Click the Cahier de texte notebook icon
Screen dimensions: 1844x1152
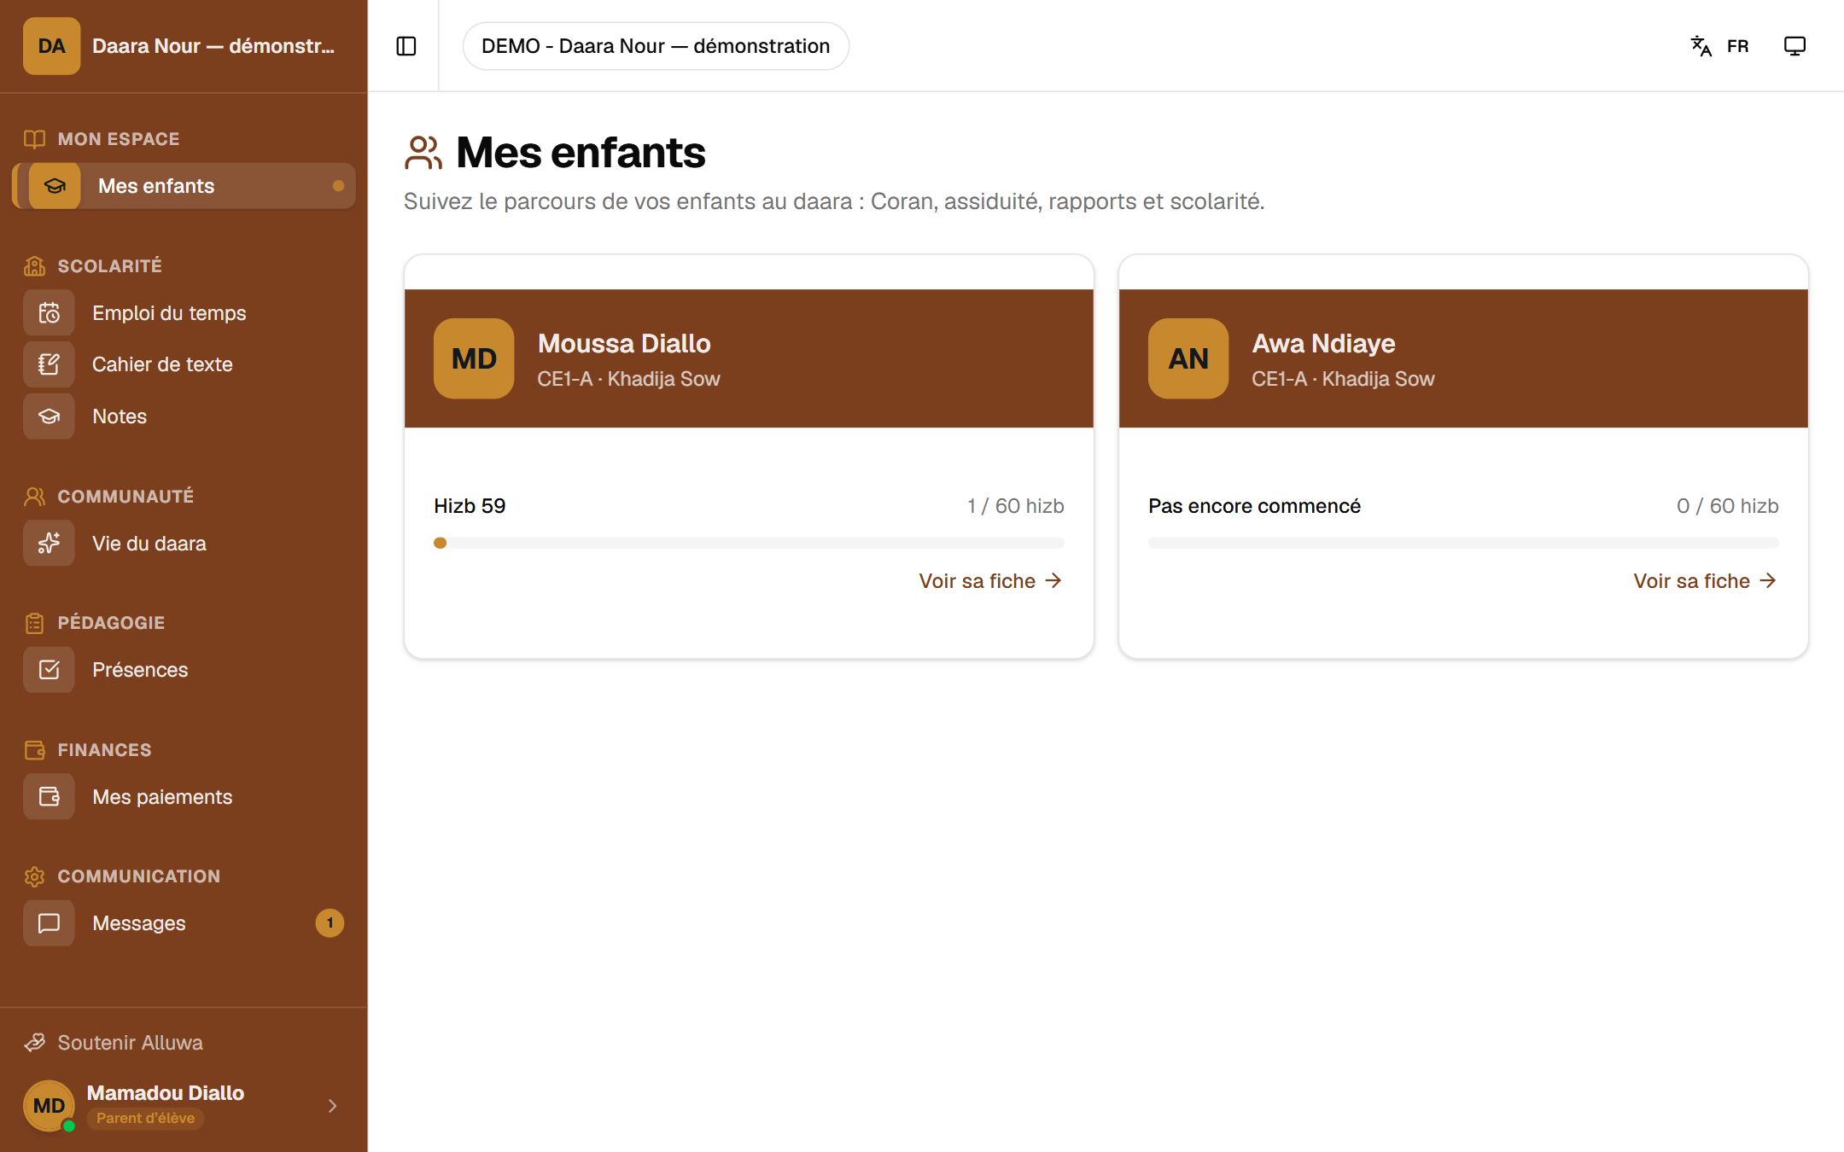(49, 364)
